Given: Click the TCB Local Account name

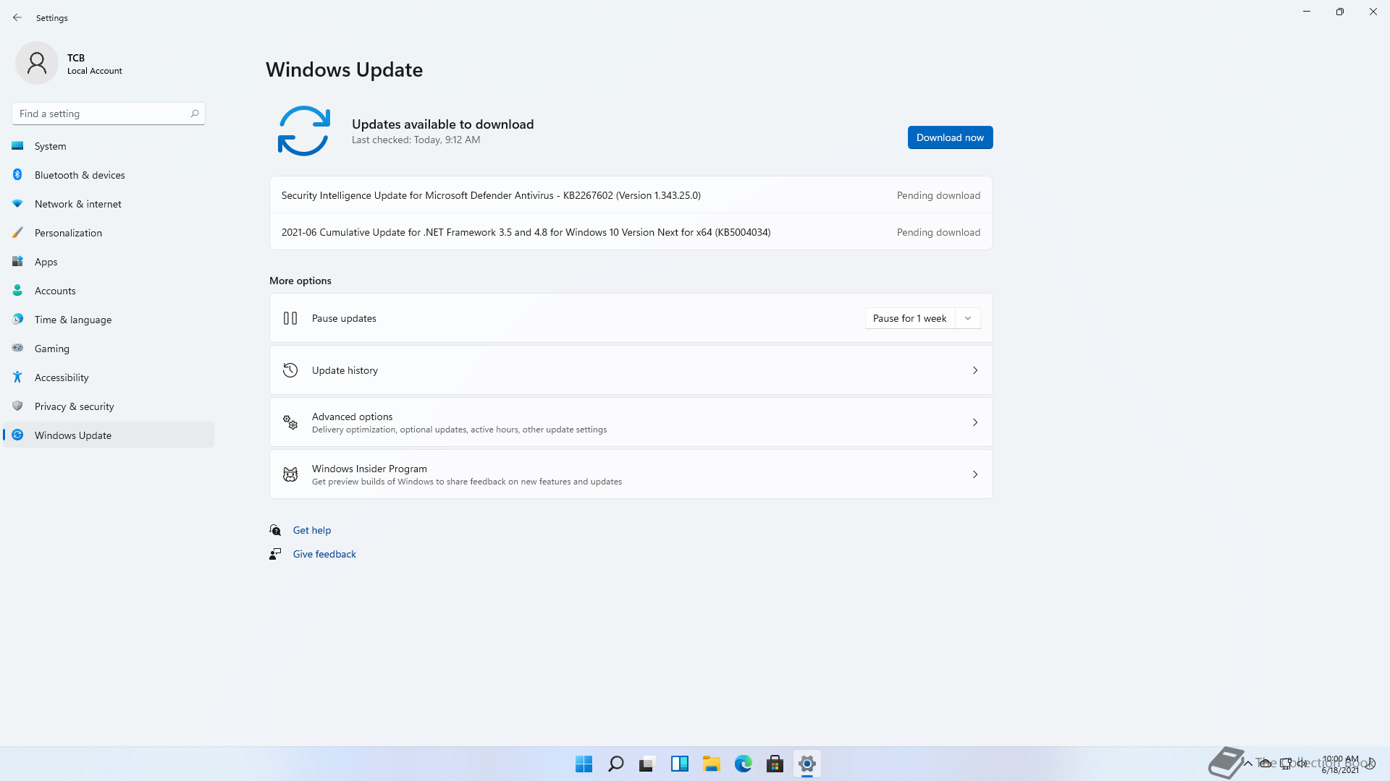Looking at the screenshot, I should (x=94, y=64).
